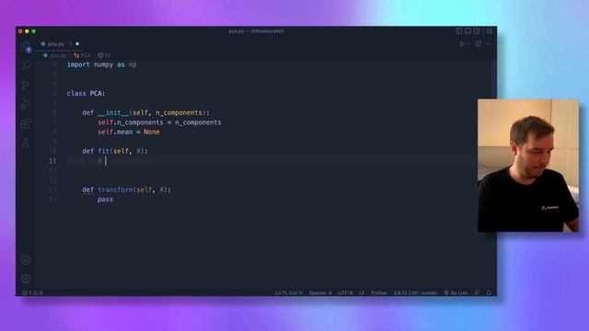Click the UTF-8 encoding status item
The width and height of the screenshot is (589, 331).
[345, 292]
